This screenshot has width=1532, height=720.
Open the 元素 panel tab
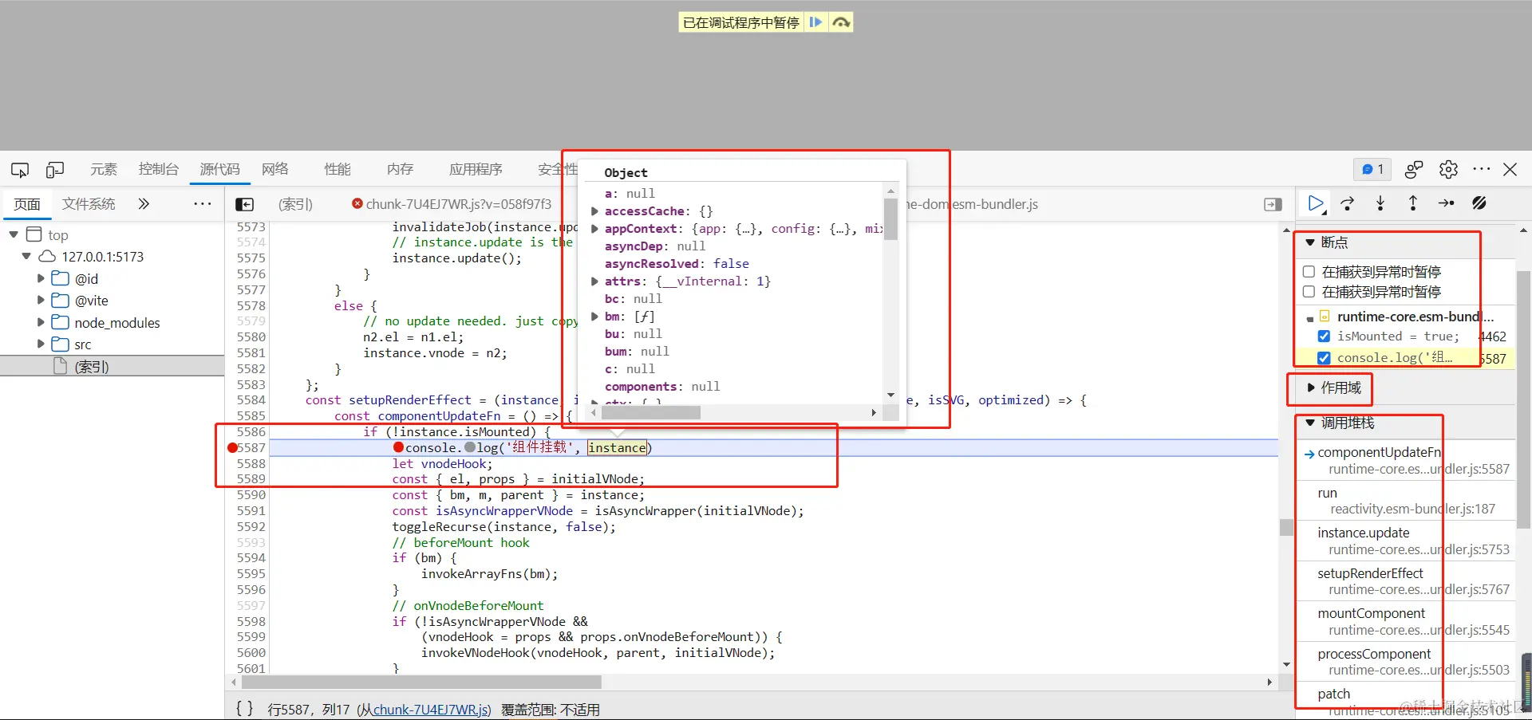(104, 169)
